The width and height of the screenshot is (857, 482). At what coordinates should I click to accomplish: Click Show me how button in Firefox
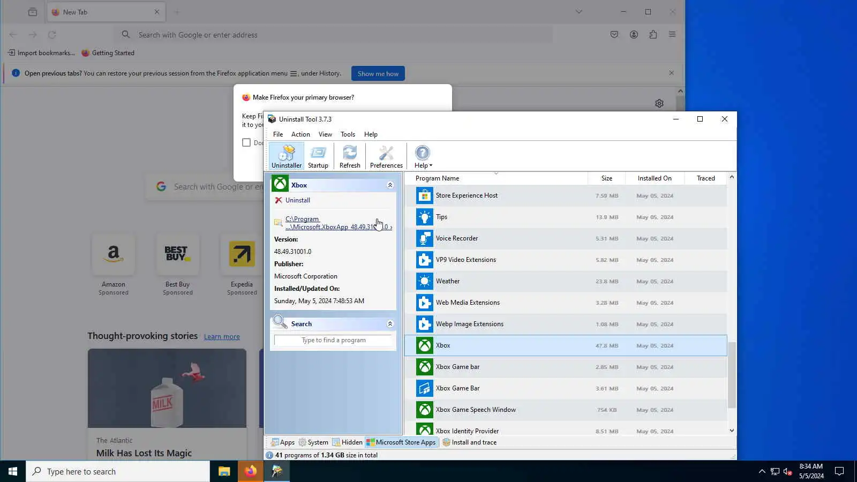tap(378, 74)
